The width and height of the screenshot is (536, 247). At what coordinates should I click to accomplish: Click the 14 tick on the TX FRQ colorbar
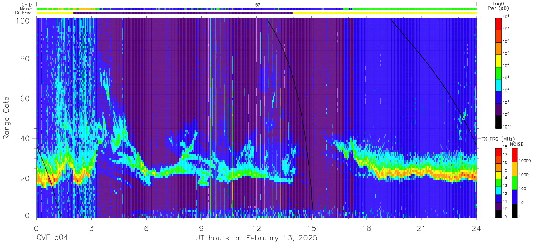pos(505,179)
